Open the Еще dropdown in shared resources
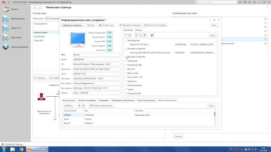This screenshot has width=271, height=152. [212, 106]
